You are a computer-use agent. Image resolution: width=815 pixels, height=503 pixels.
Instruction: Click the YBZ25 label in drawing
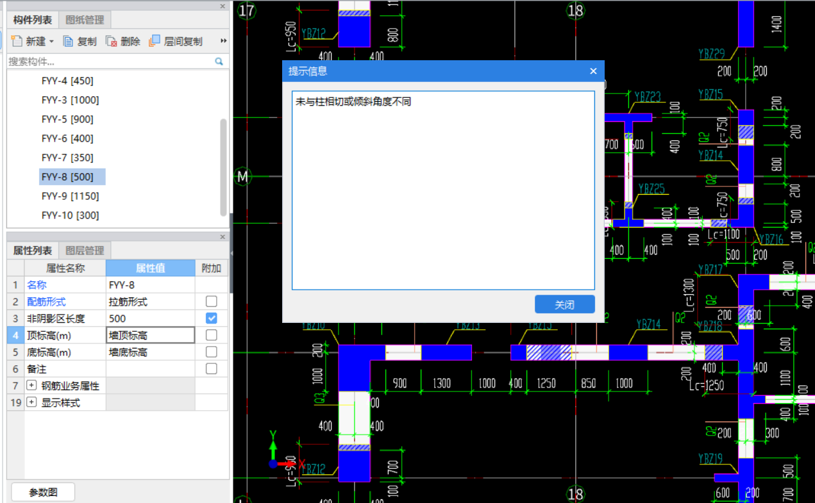[652, 188]
